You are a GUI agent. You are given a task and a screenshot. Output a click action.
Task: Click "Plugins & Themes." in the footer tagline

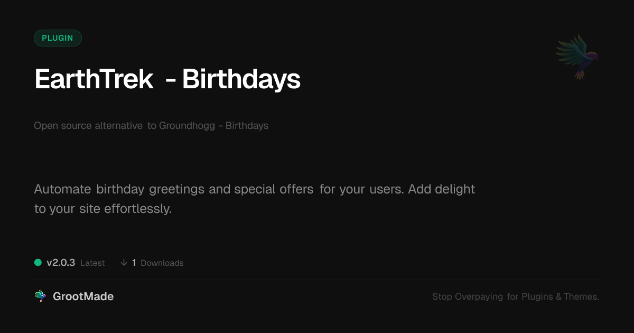click(560, 297)
